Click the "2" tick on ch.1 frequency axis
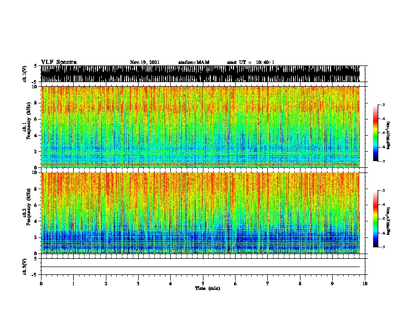Viewport: 411px width, 318px height. click(36, 152)
